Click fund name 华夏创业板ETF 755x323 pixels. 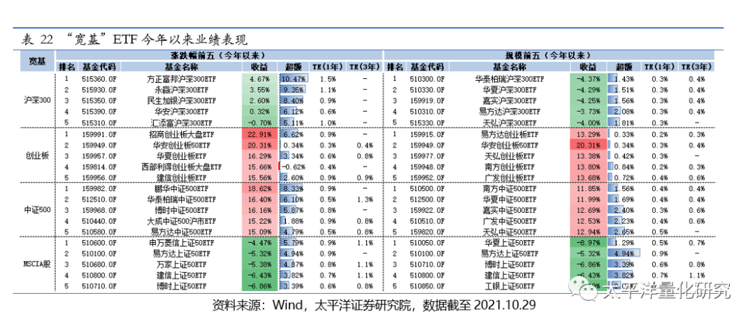pyautogui.click(x=182, y=156)
